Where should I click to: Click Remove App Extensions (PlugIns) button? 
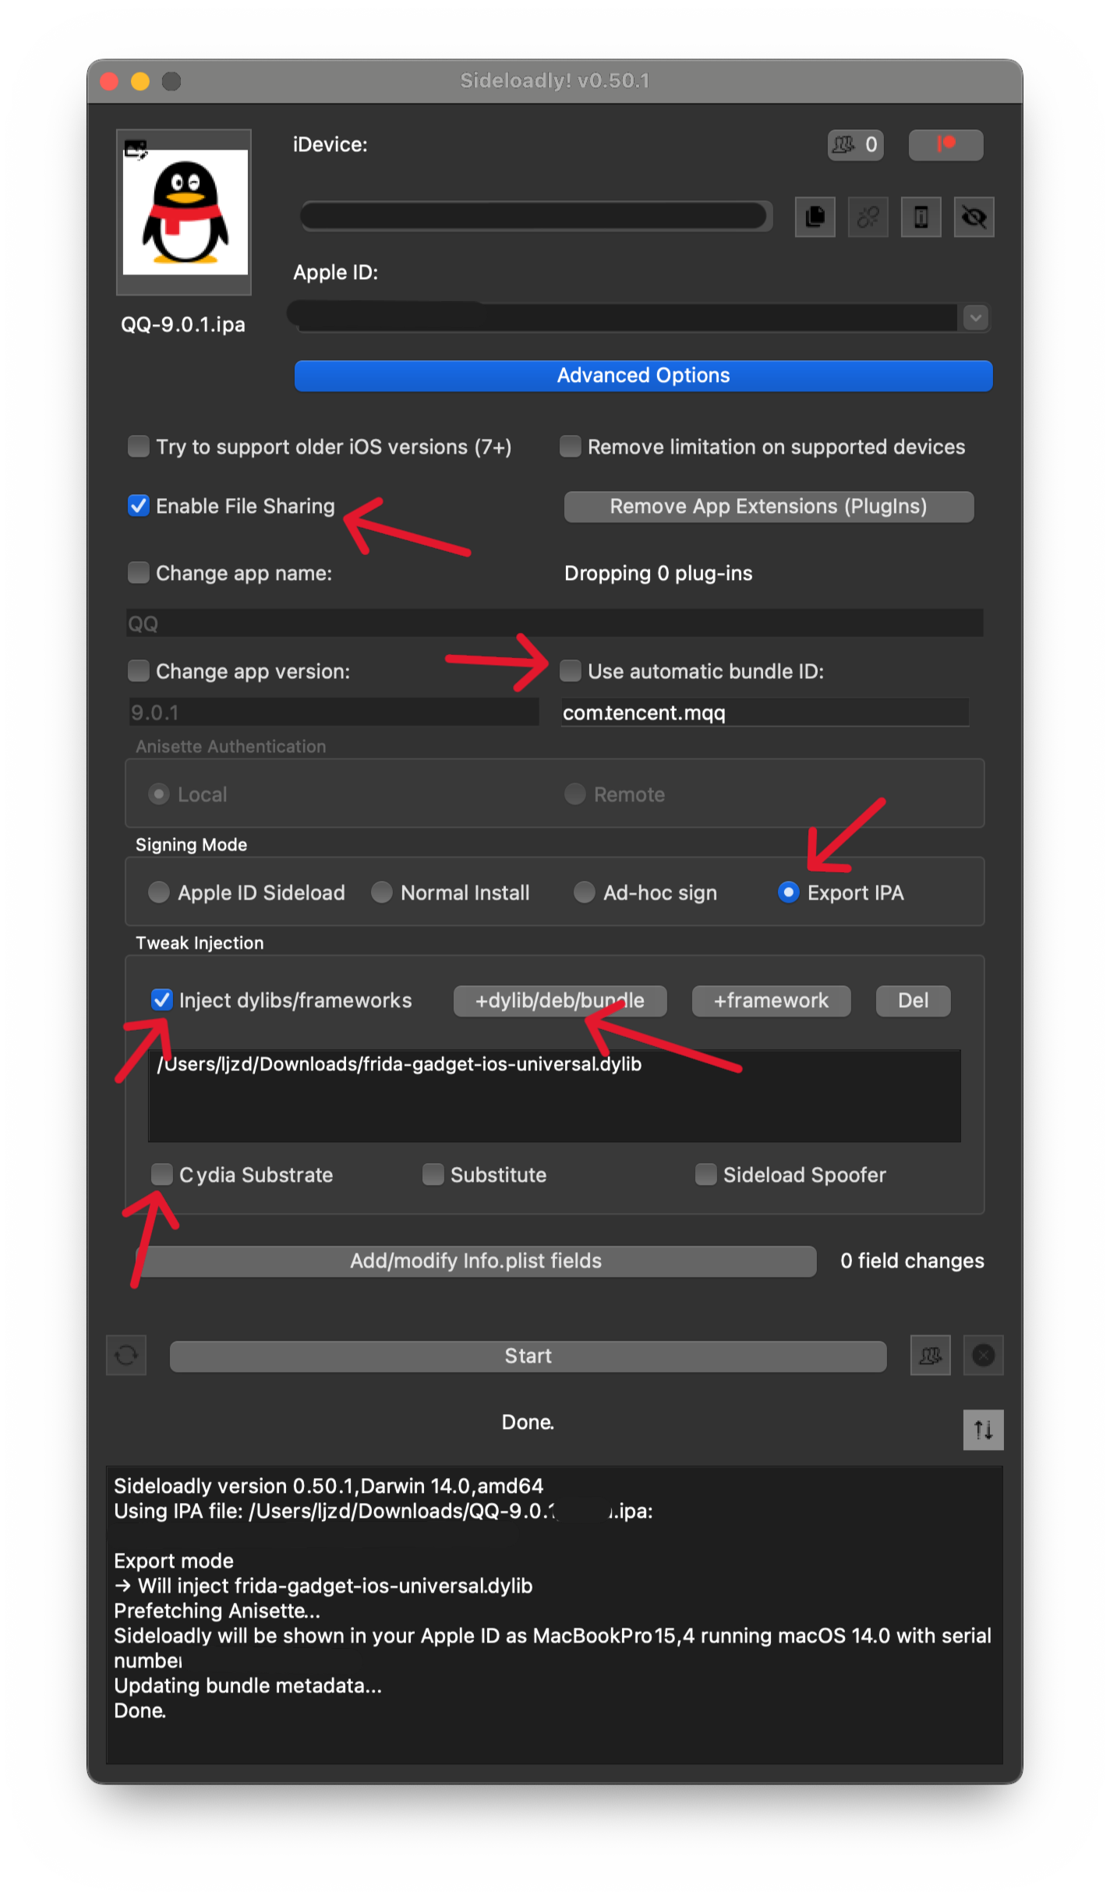769,507
